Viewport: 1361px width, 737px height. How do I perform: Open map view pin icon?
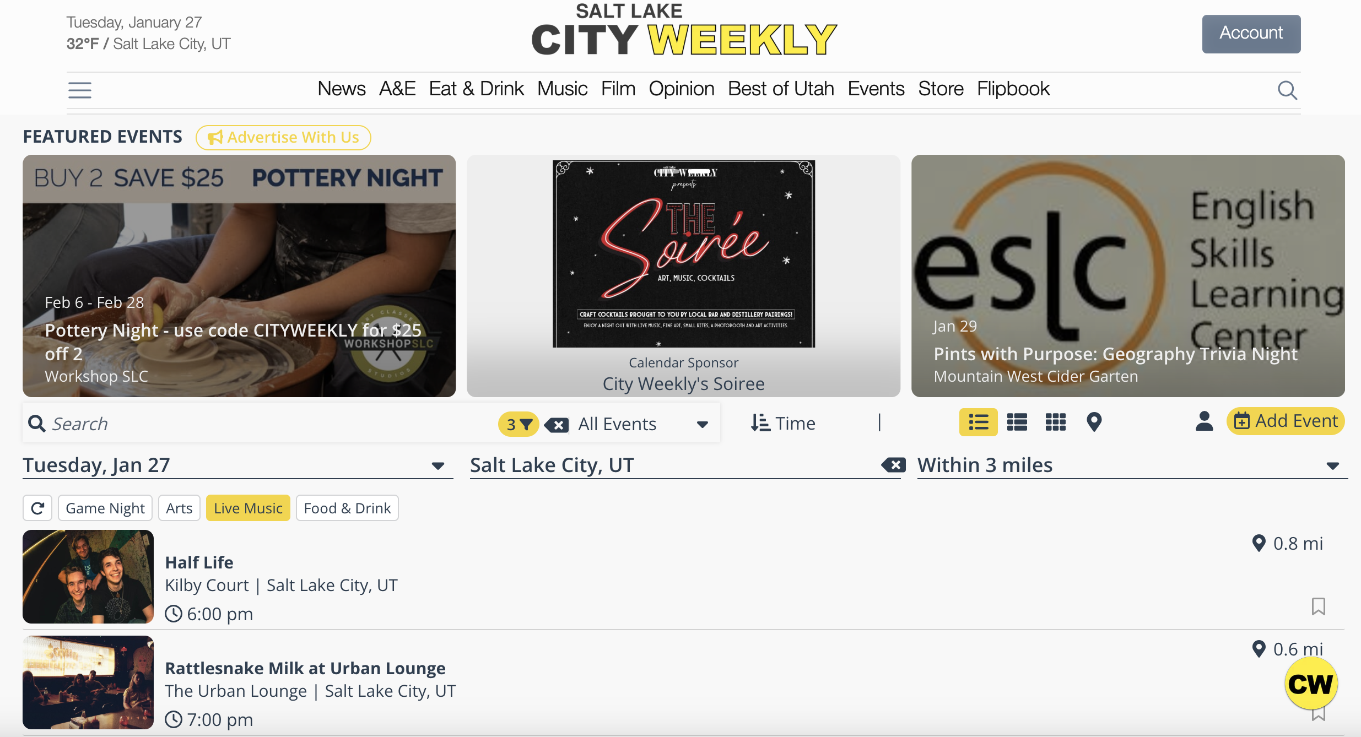point(1094,422)
